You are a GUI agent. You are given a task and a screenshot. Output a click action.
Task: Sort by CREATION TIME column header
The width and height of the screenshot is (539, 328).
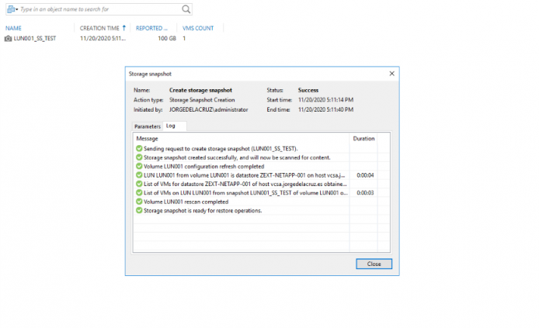click(99, 28)
